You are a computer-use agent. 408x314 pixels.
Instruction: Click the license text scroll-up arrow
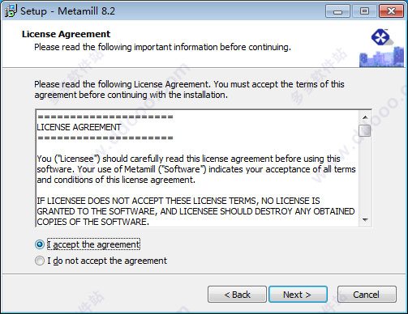click(x=365, y=117)
